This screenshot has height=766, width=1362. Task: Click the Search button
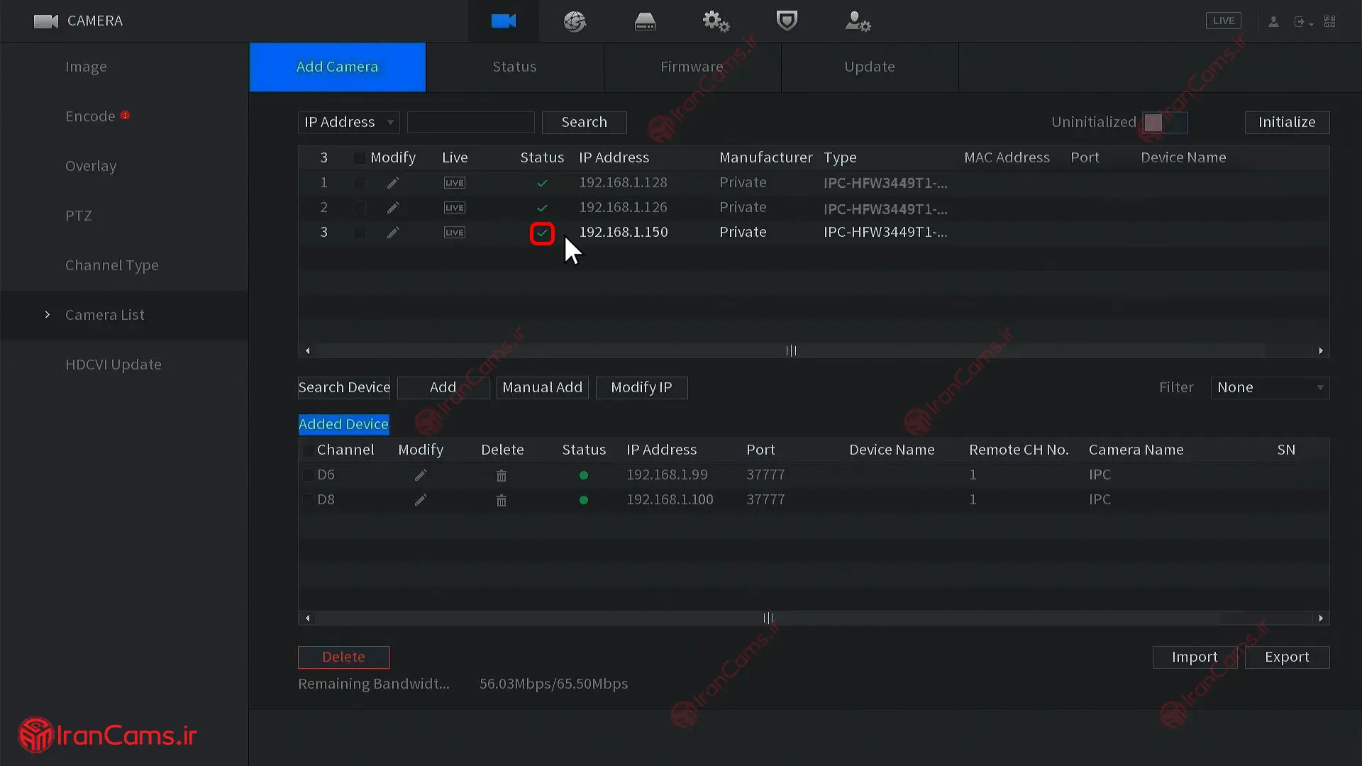coord(585,122)
